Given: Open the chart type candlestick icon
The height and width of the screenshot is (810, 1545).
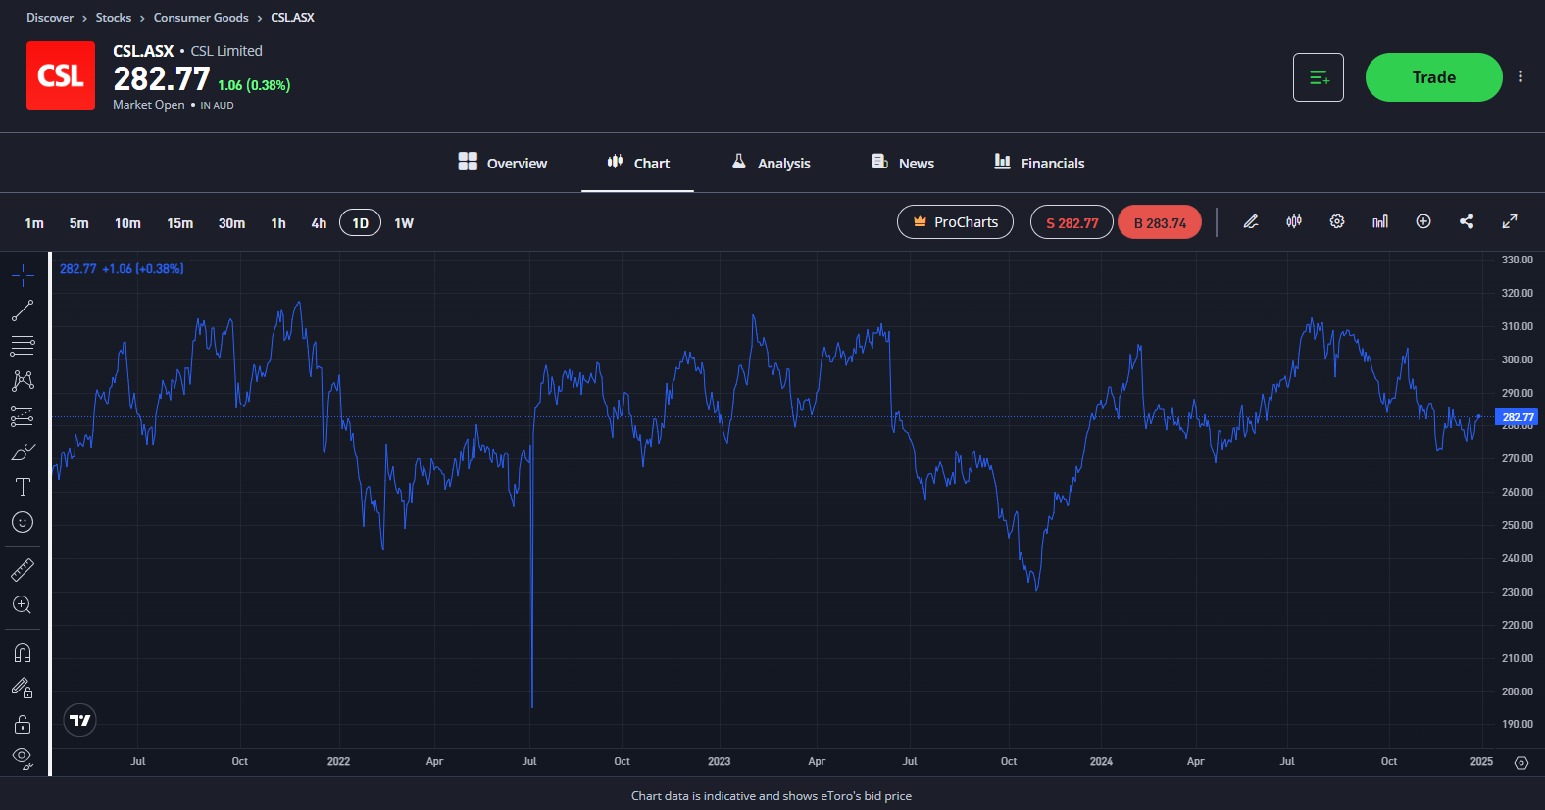Looking at the screenshot, I should tap(1294, 222).
